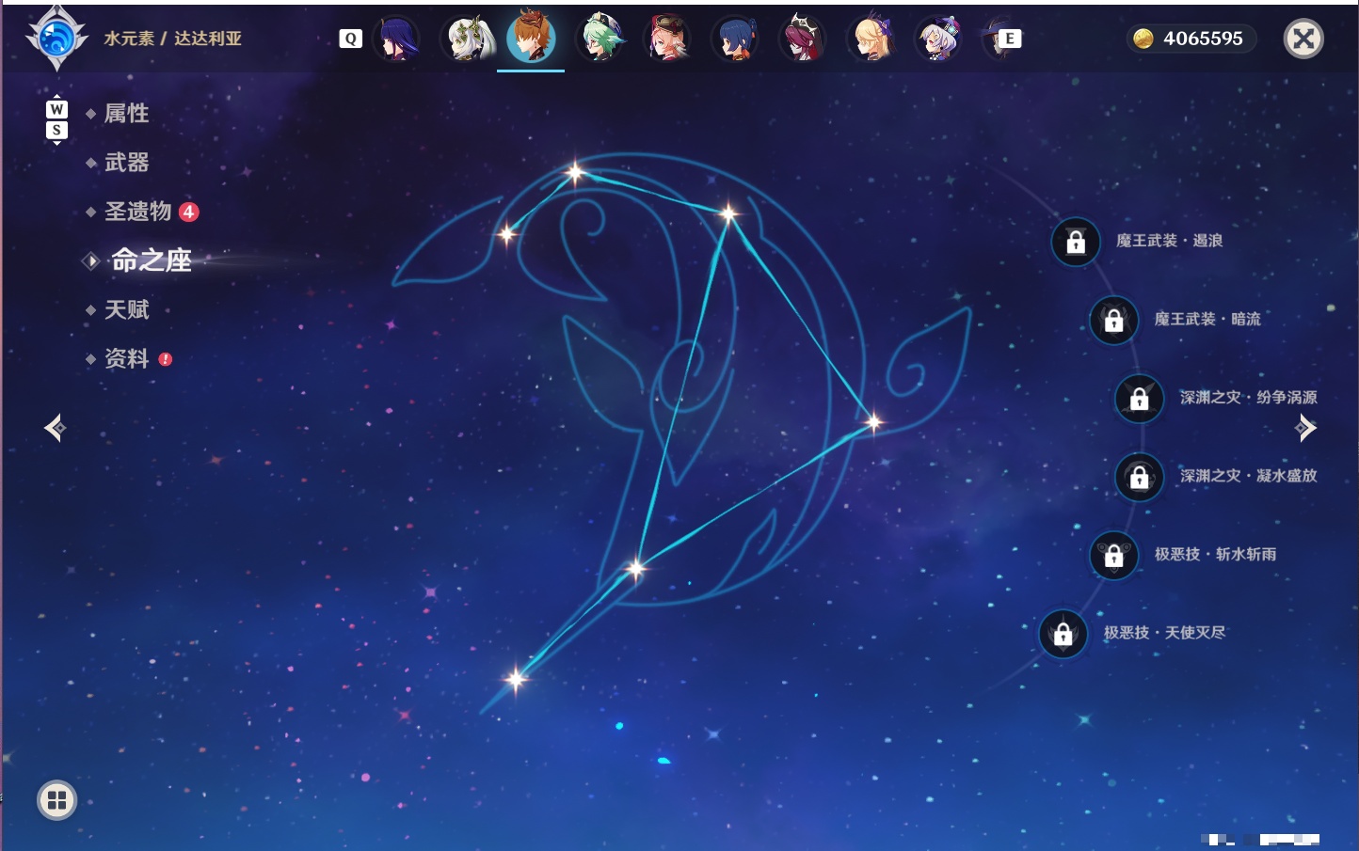The image size is (1359, 851).
Task: Click the 深渊之灾·凝水盛放 constellation label
Action: pyautogui.click(x=1249, y=475)
